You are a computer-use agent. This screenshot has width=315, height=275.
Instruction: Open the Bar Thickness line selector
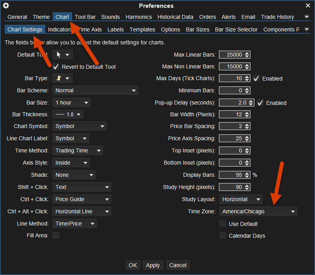[68, 115]
